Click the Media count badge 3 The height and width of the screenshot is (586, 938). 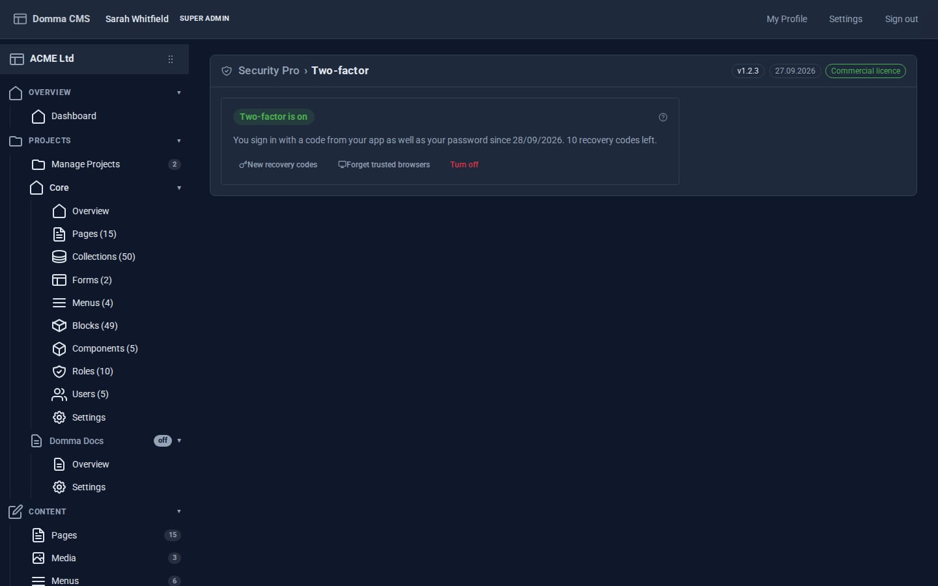click(x=175, y=558)
